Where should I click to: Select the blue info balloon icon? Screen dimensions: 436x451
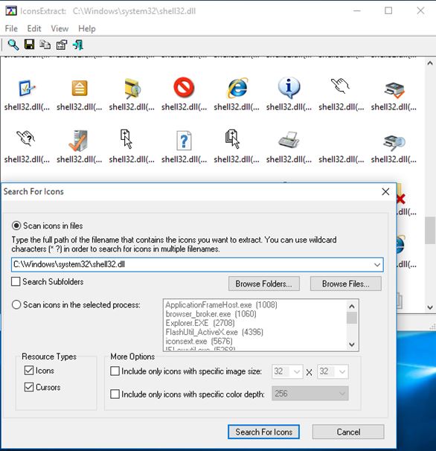(289, 87)
